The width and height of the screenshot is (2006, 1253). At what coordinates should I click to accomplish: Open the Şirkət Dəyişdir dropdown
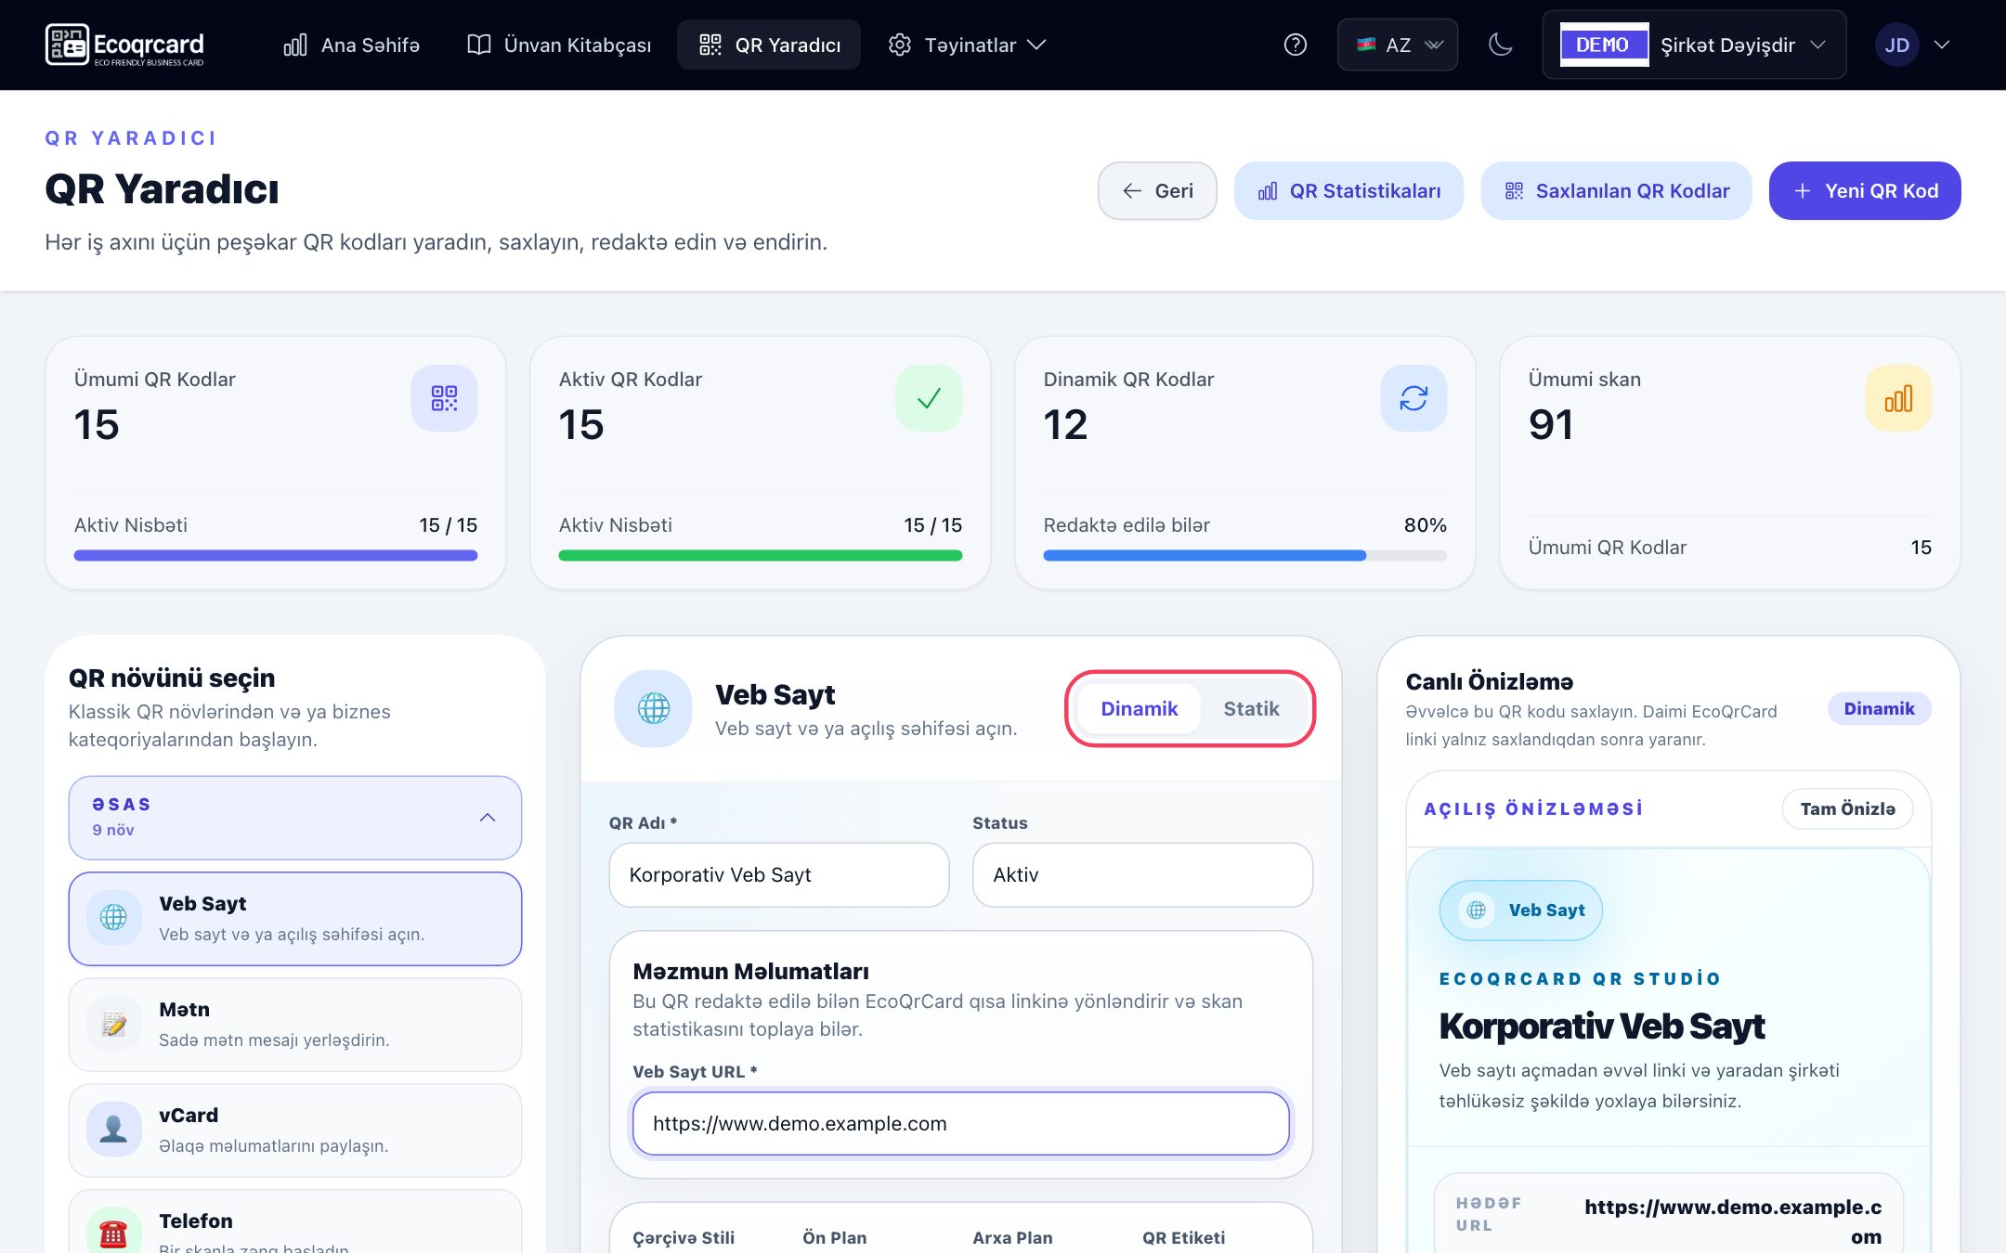pos(1695,45)
